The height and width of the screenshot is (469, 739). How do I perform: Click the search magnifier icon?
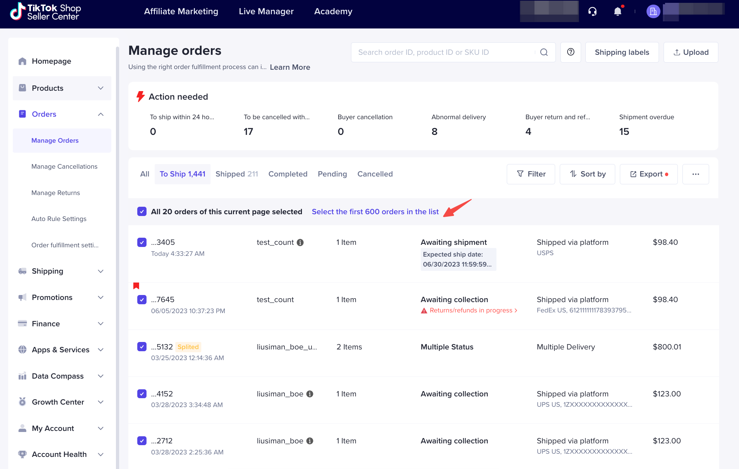pos(544,52)
